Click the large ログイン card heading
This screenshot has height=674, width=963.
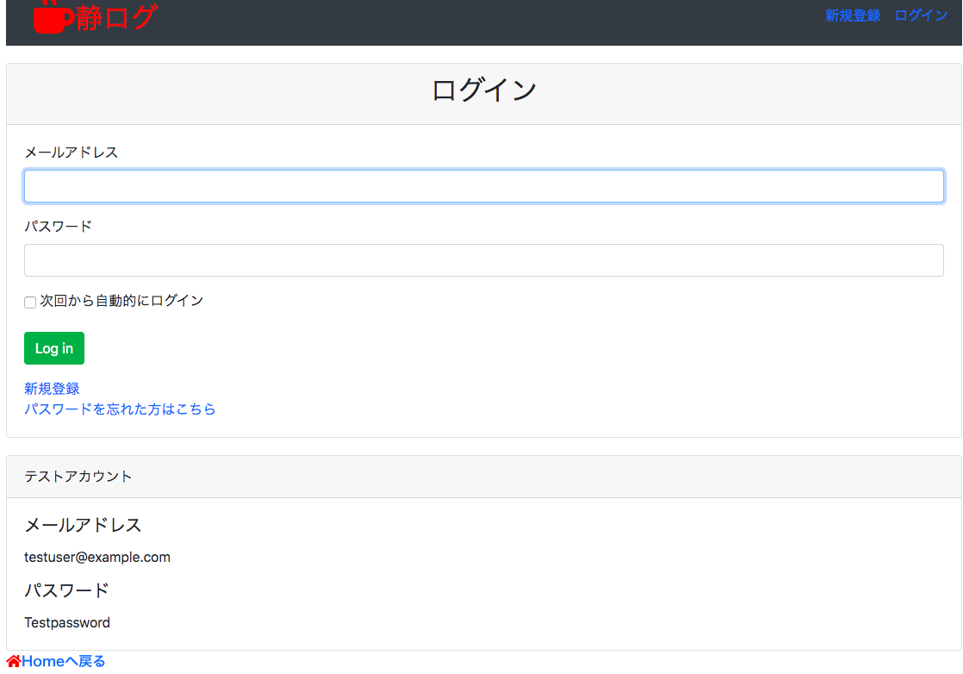[483, 90]
